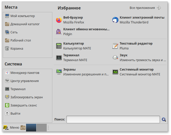
Task: Click Меню button on the panel
Action: tap(11, 128)
